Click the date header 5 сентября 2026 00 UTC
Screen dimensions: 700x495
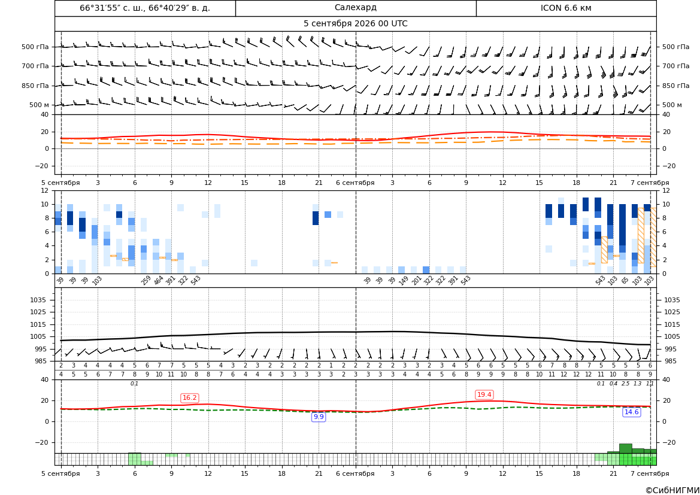(x=355, y=24)
